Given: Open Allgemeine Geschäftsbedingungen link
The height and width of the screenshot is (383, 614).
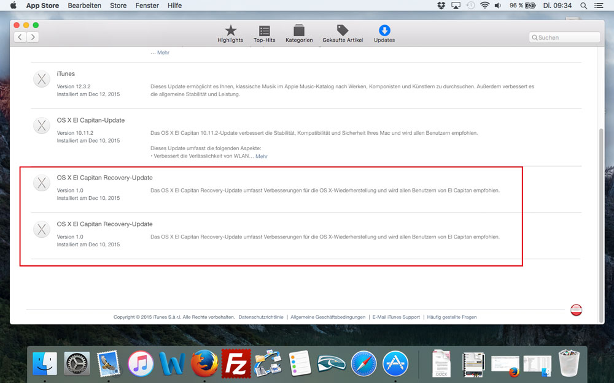Looking at the screenshot, I should [328, 317].
